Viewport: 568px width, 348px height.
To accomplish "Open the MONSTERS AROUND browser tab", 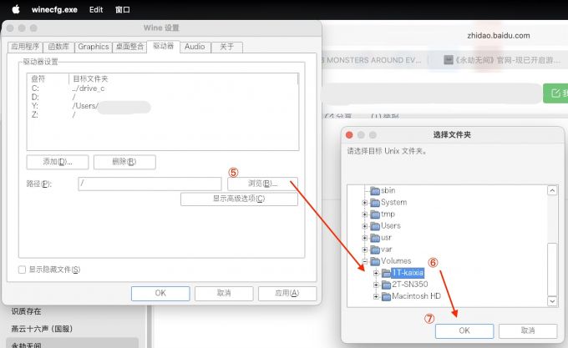I will [373, 60].
